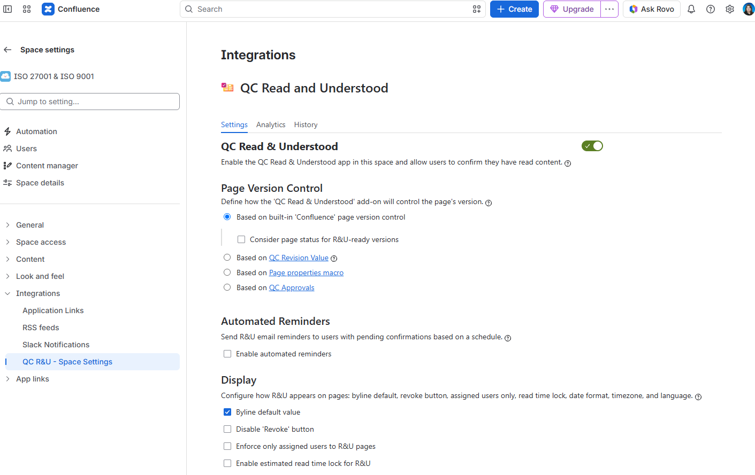The image size is (755, 475).
Task: Click the Content manager icon
Action: pyautogui.click(x=7, y=166)
